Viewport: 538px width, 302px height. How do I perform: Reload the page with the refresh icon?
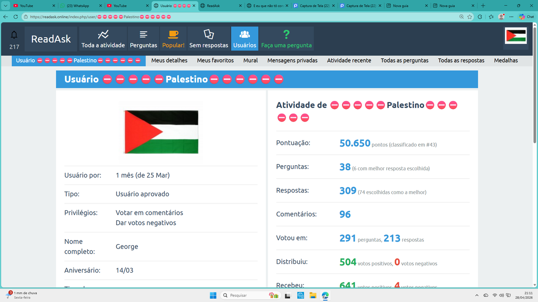point(16,17)
